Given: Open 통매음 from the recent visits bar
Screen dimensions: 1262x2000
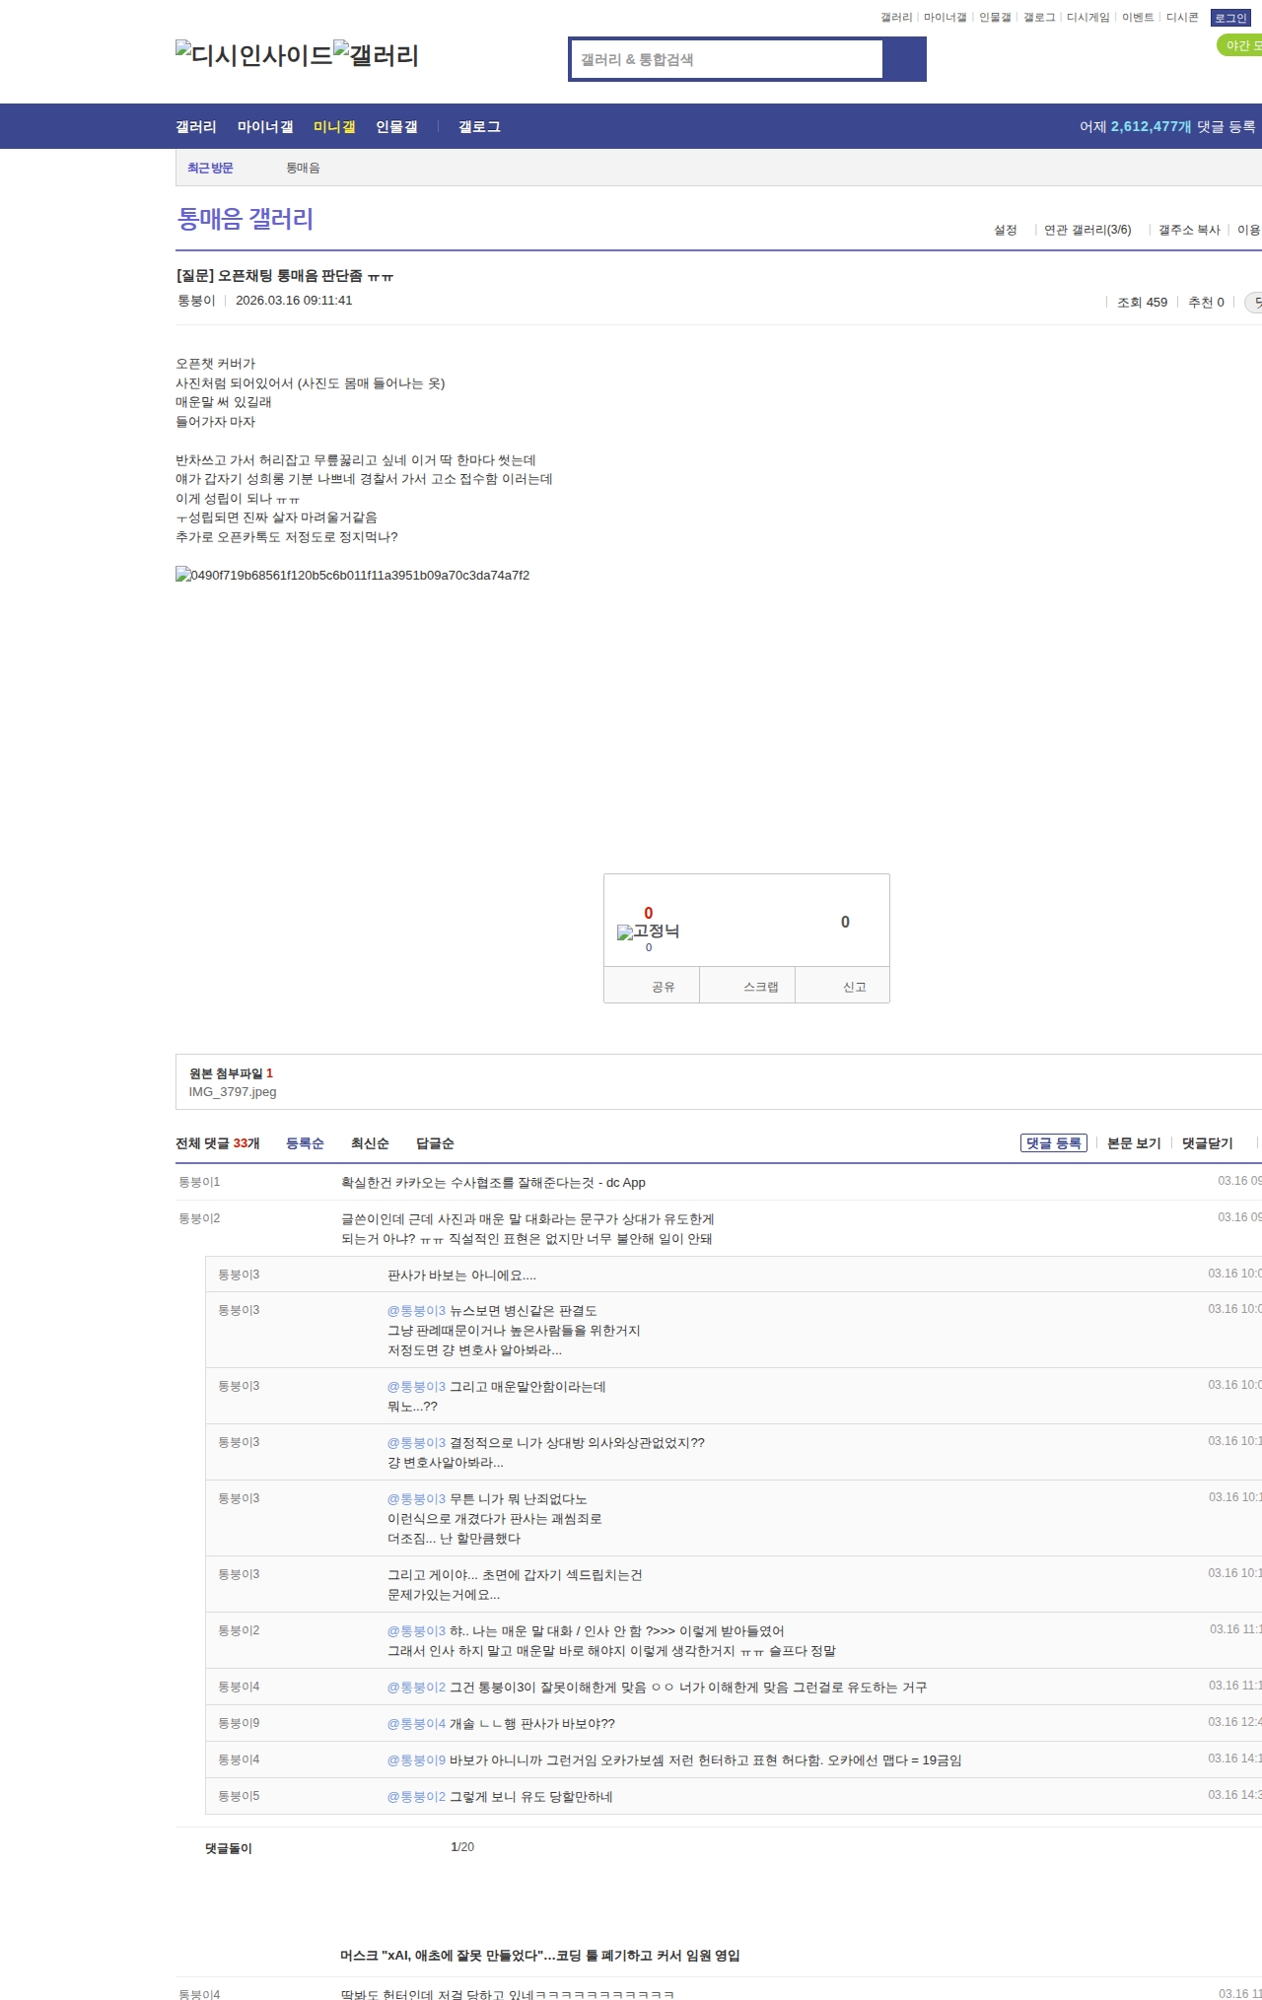Looking at the screenshot, I should (303, 169).
